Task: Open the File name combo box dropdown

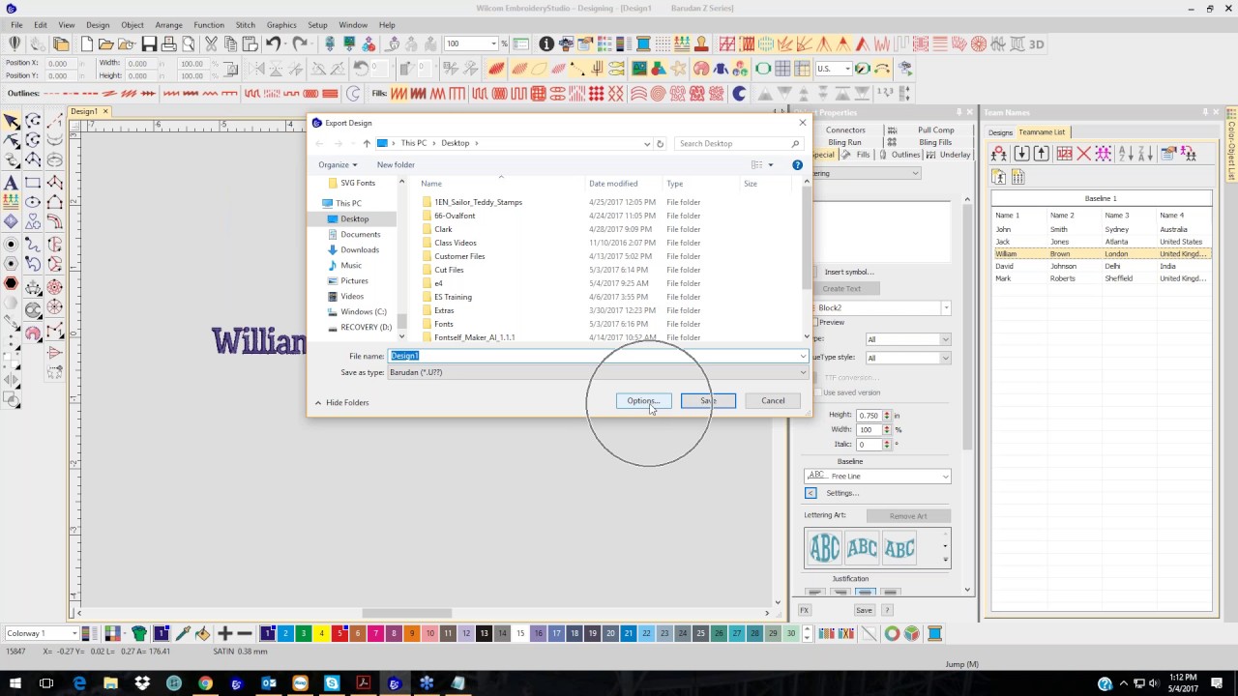Action: click(802, 356)
